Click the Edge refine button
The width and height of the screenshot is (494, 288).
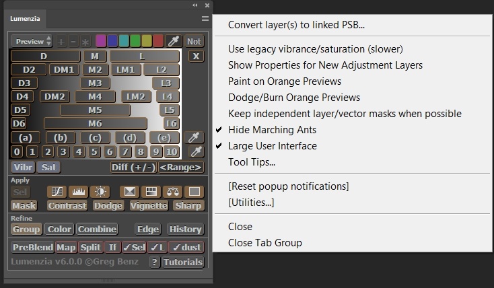coord(148,229)
